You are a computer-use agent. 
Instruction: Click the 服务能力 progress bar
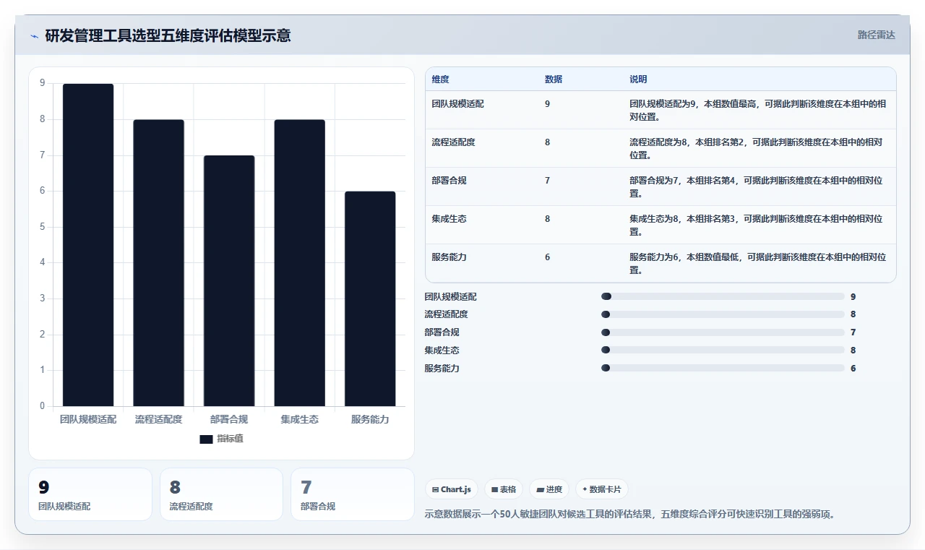[723, 368]
